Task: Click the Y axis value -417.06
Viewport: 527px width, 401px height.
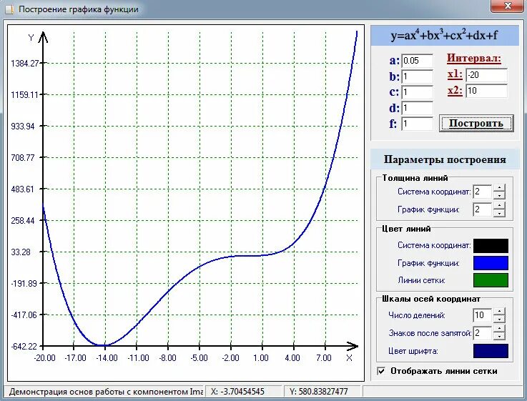Action: (x=24, y=315)
